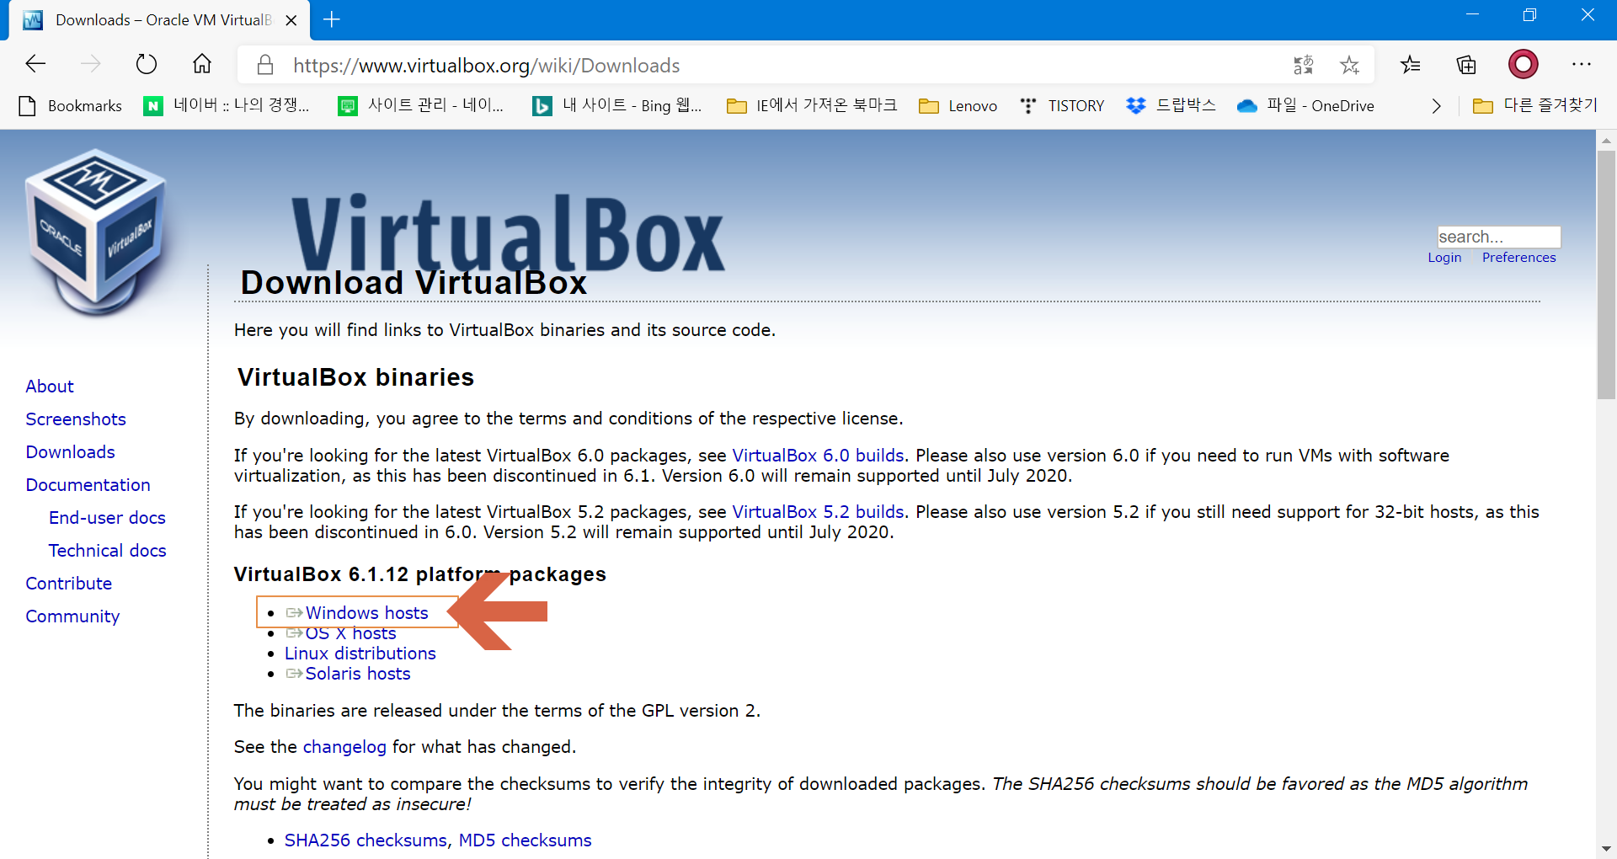Open the 드랍박스 bookmark
Viewport: 1617px width, 859px height.
[1171, 106]
